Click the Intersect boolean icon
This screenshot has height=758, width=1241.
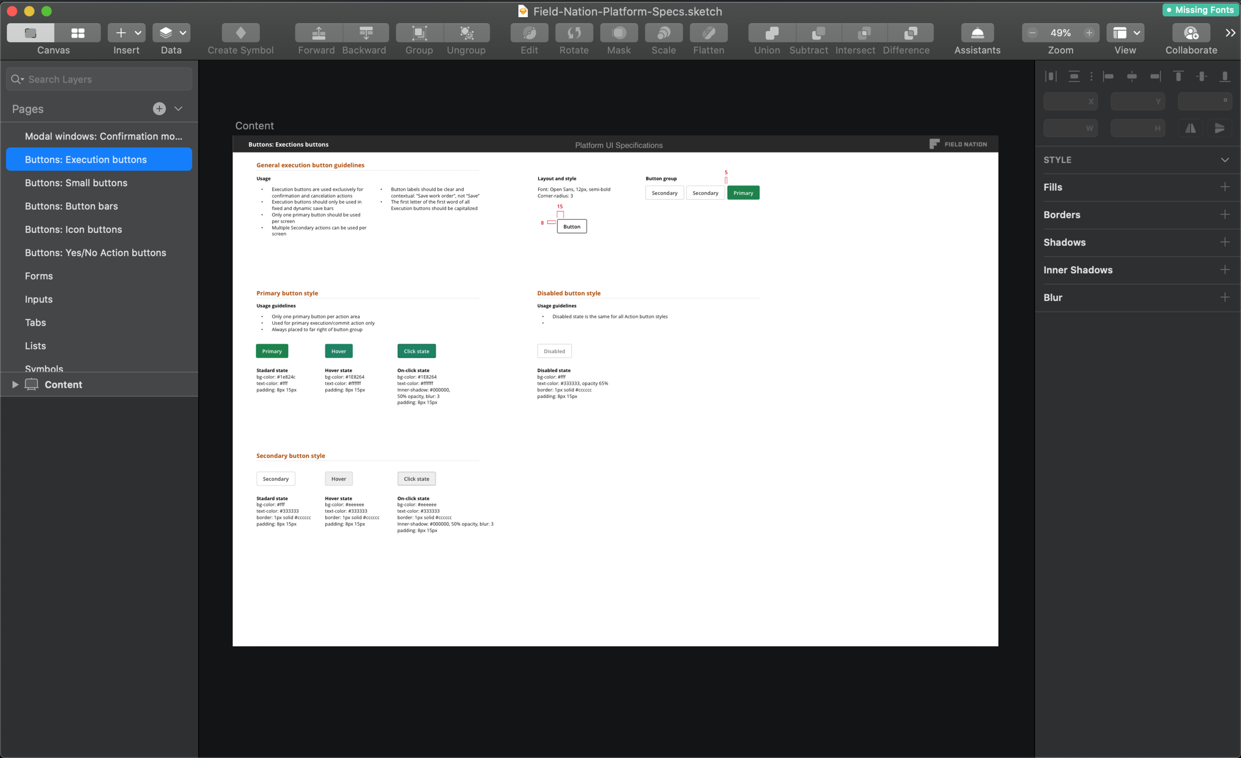coord(864,33)
